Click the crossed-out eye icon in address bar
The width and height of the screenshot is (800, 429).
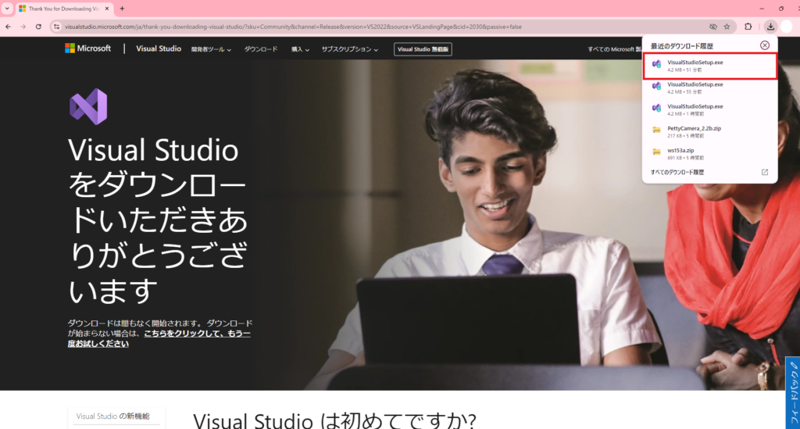(x=712, y=27)
